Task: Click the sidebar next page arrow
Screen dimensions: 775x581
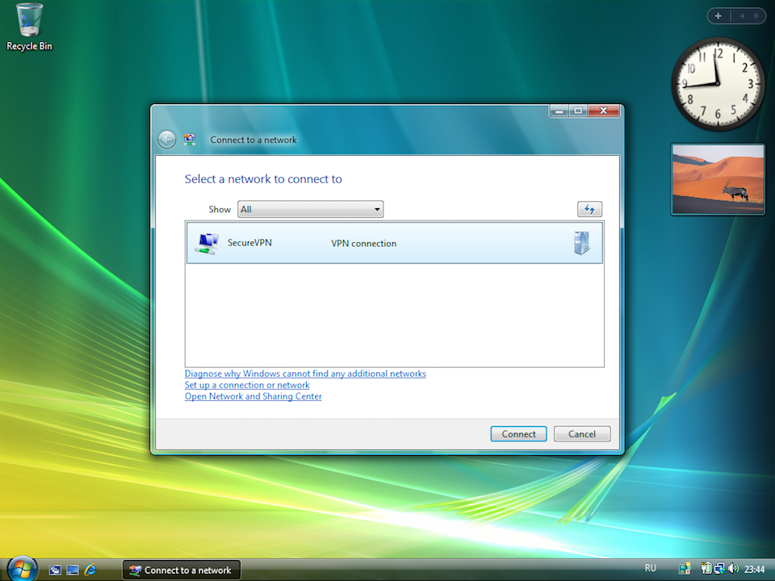Action: (x=756, y=16)
